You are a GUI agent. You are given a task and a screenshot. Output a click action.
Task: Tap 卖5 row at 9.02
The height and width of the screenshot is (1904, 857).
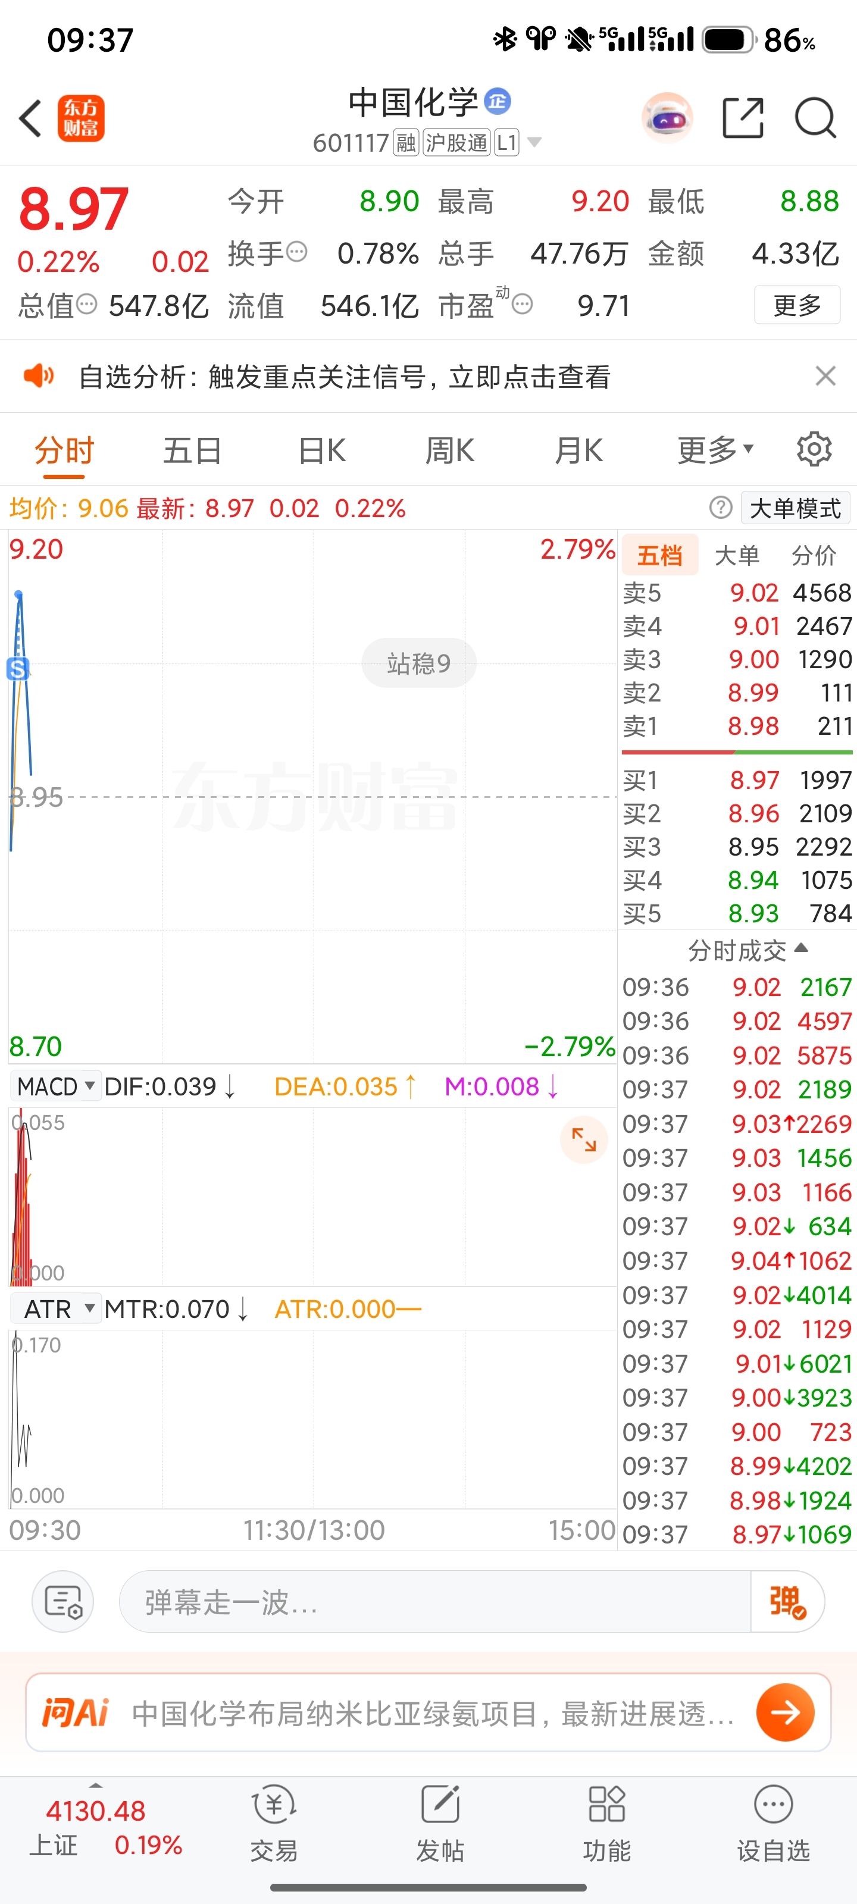[x=737, y=592]
